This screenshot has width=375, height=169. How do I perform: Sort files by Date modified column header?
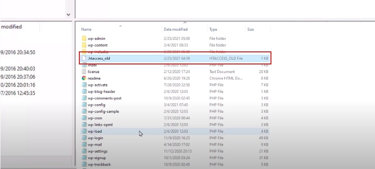pyautogui.click(x=176, y=29)
